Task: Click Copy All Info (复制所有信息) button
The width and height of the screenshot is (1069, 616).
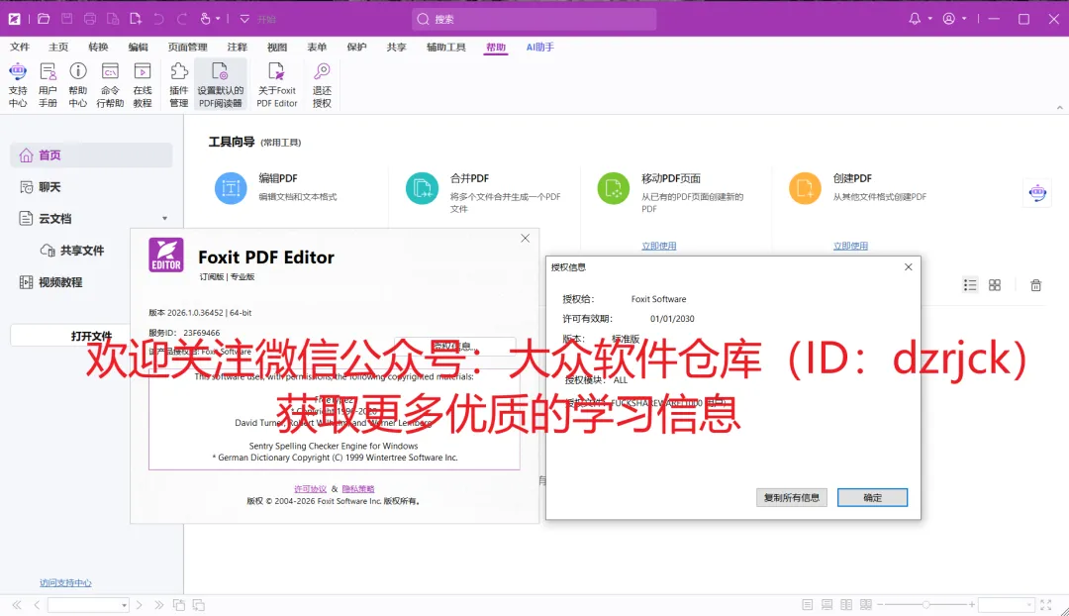Action: pyautogui.click(x=792, y=497)
